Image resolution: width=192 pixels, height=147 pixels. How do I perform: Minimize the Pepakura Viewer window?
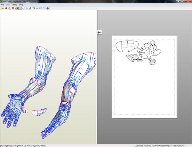click(178, 1)
